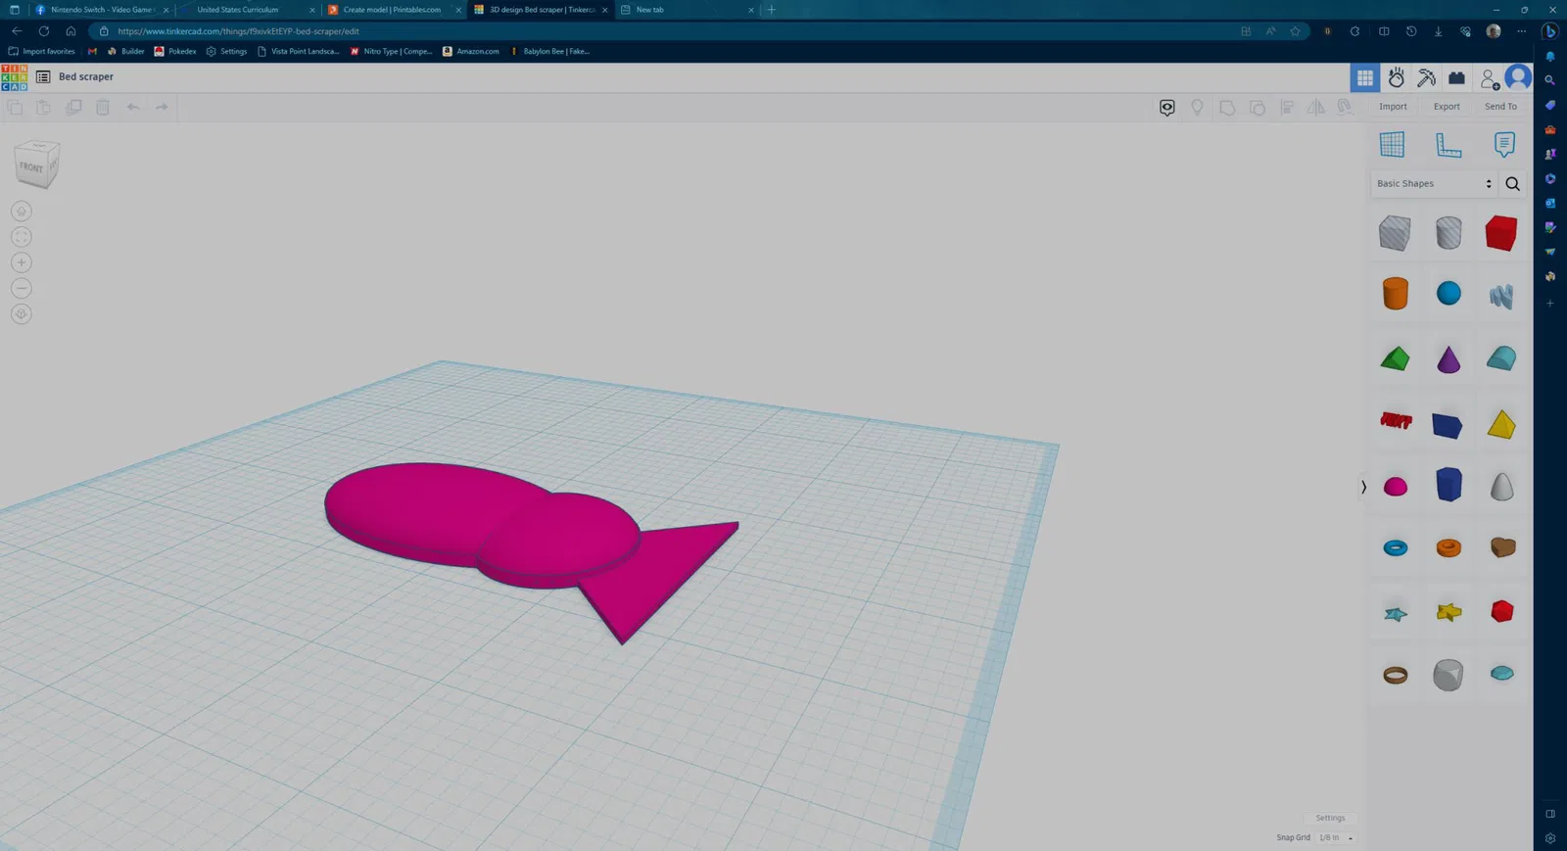
Task: Collapse the shapes panel with the chevron
Action: coord(1363,487)
